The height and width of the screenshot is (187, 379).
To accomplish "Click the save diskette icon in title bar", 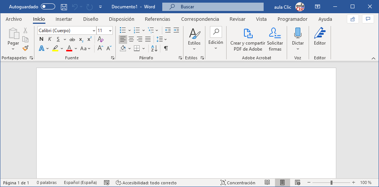I will click(x=64, y=7).
